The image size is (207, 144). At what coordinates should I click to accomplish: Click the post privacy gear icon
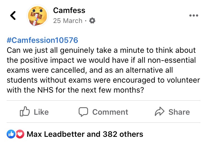pos(92,21)
